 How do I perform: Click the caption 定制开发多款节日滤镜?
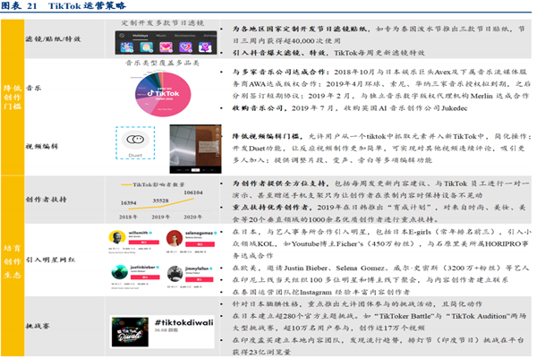coord(163,23)
